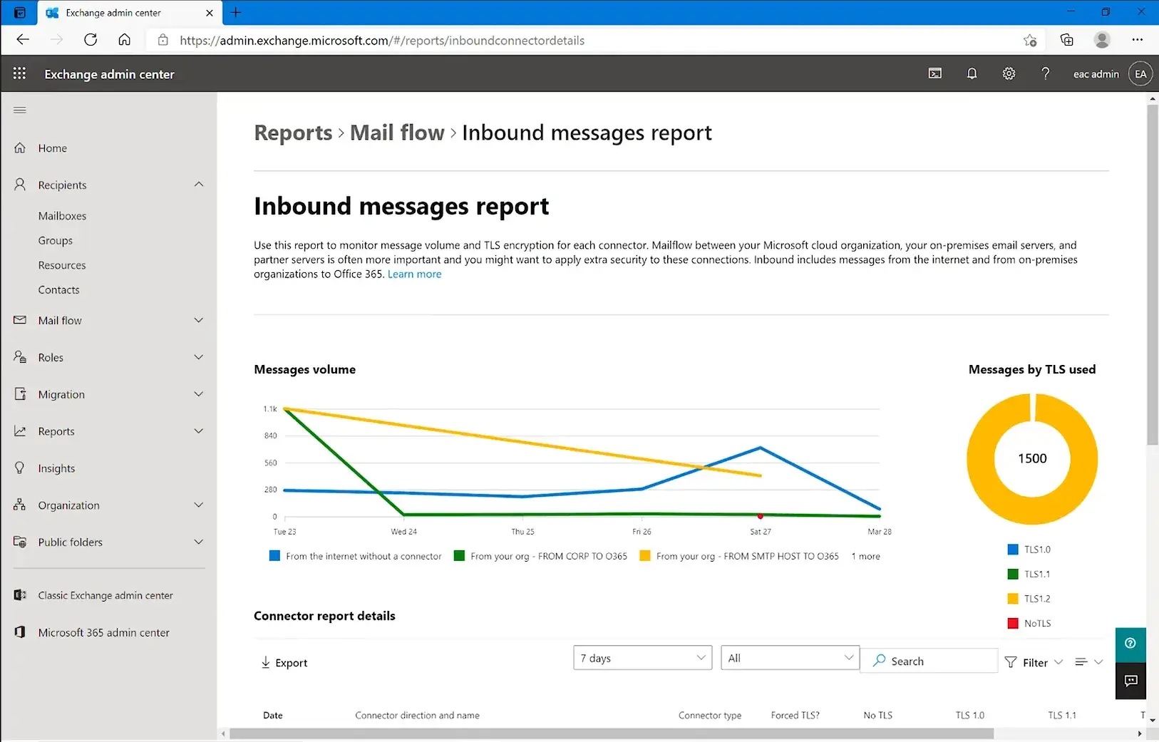Viewport: 1159px width, 742px height.
Task: Open the help question mark icon
Action: [x=1045, y=73]
